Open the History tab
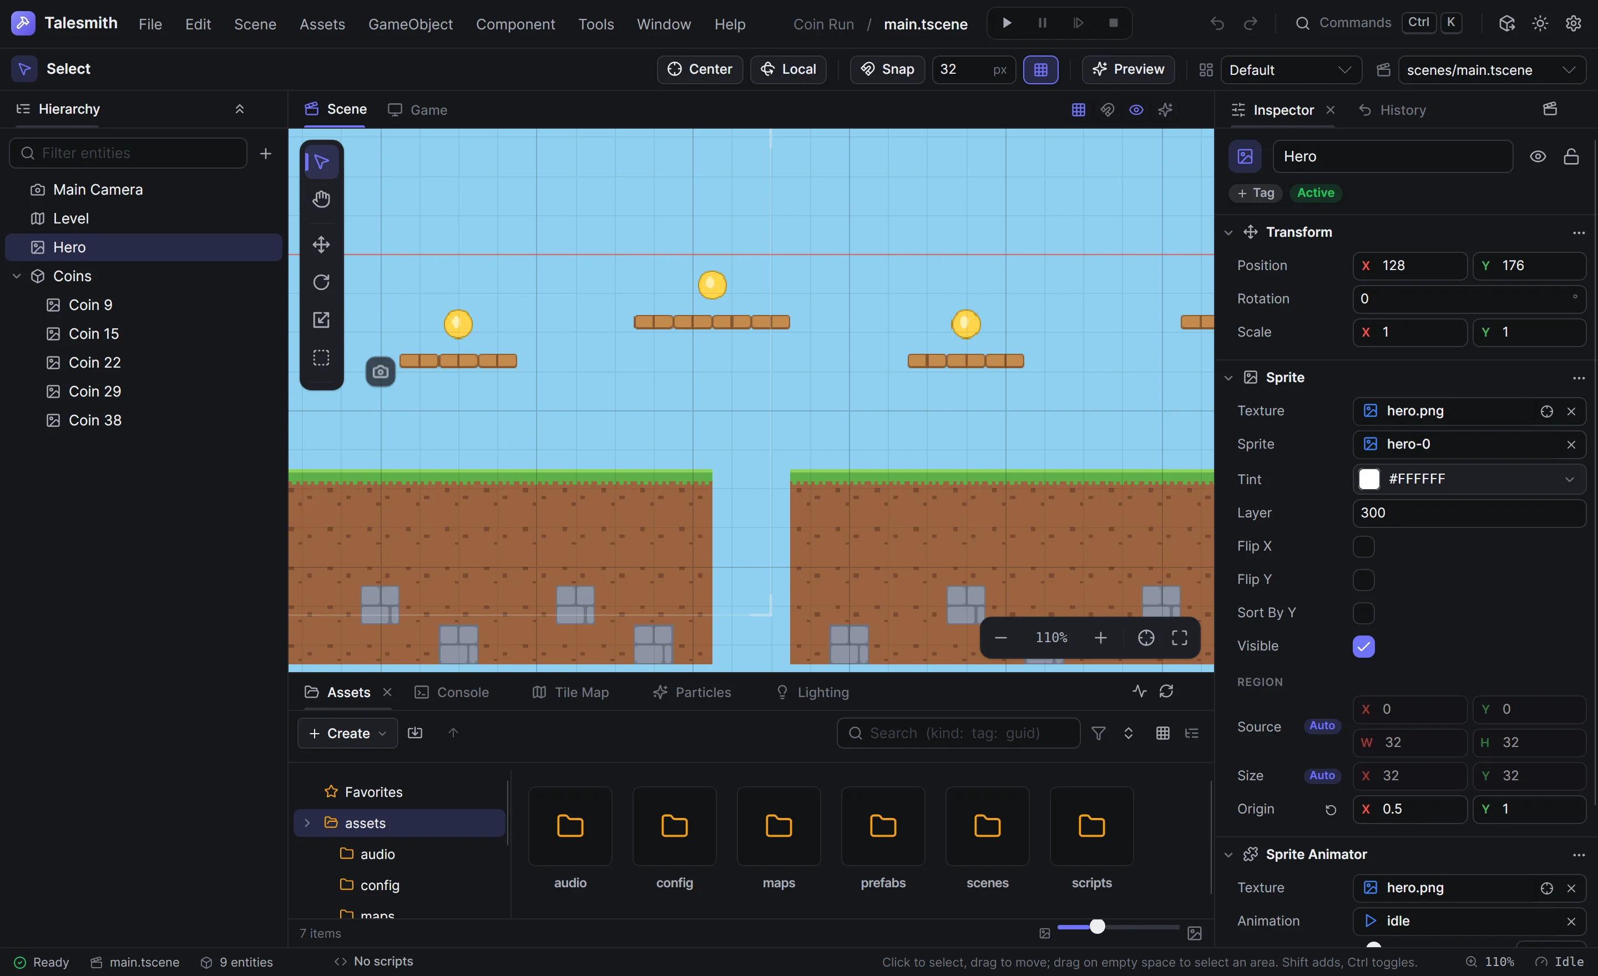 [1392, 110]
